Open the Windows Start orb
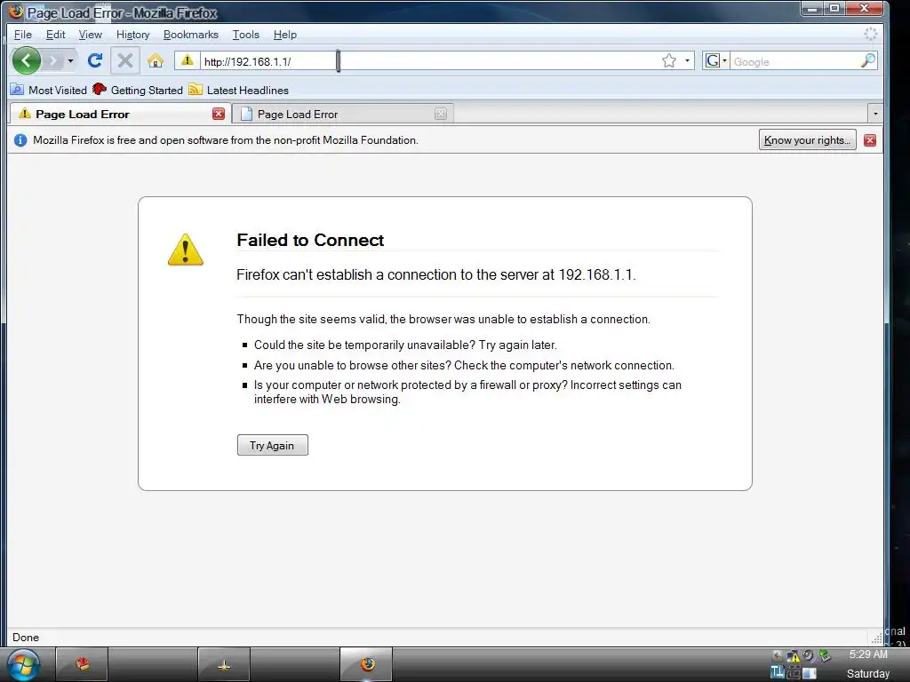Viewport: 910px width, 682px height. tap(21, 665)
